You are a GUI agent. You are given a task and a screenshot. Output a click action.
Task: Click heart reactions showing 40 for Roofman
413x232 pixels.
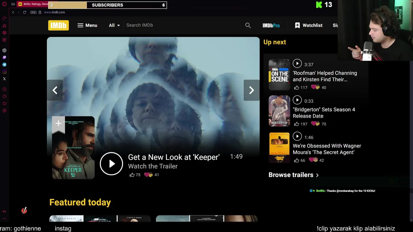pyautogui.click(x=318, y=87)
